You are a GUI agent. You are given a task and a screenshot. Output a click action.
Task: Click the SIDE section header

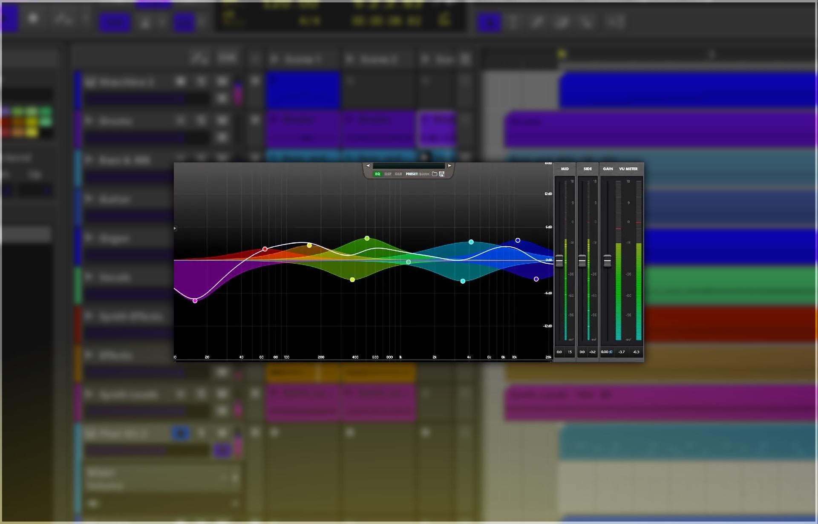tap(588, 169)
